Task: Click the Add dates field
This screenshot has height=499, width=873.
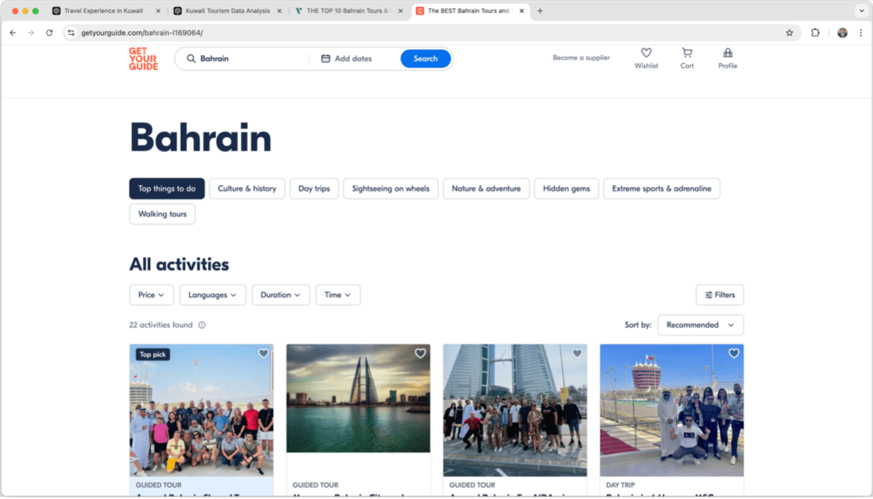Action: tap(354, 59)
